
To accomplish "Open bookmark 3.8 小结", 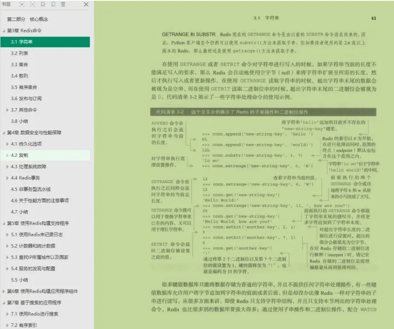I will [20, 121].
